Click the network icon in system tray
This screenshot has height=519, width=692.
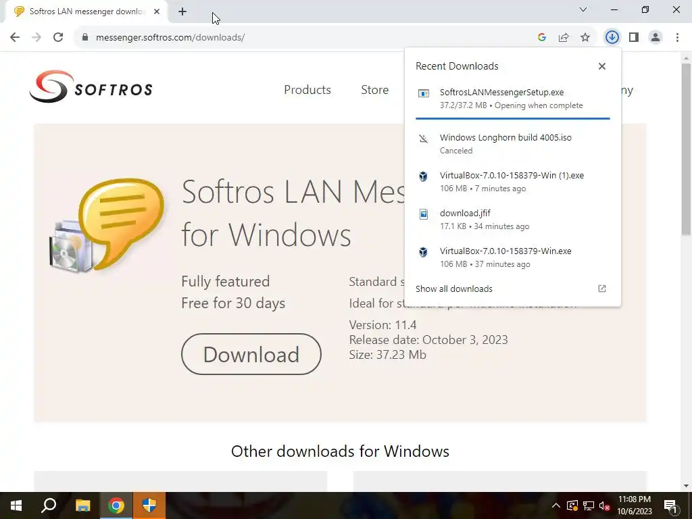point(589,505)
